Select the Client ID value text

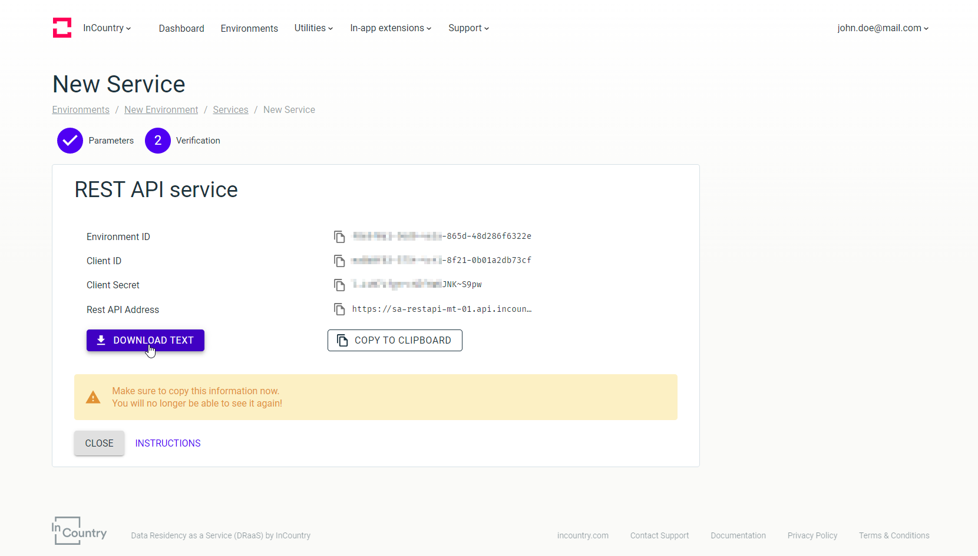tap(442, 261)
